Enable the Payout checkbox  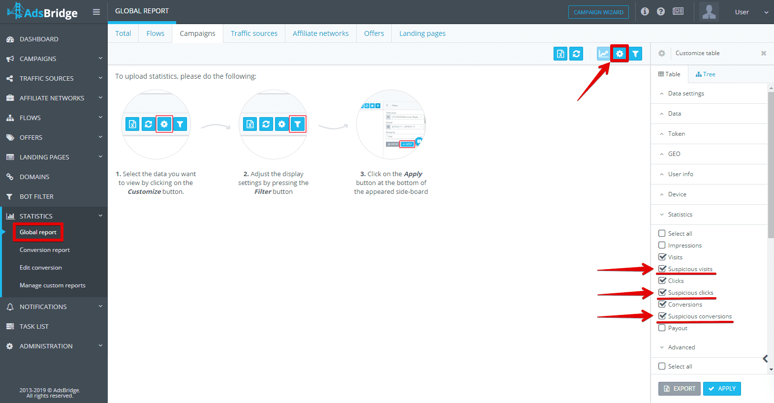662,328
